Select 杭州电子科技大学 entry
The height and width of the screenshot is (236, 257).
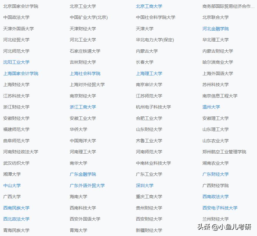[x=153, y=107]
